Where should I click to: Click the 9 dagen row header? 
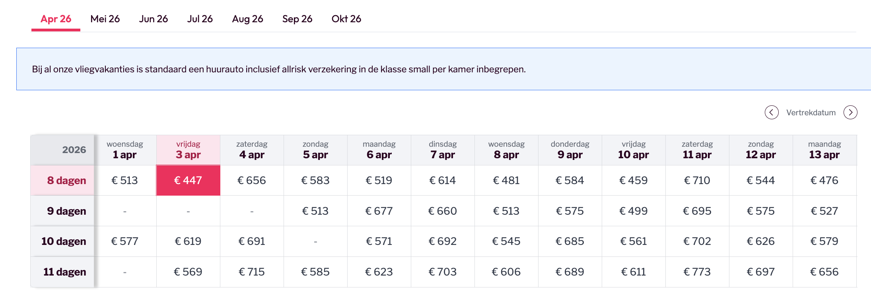coord(66,211)
